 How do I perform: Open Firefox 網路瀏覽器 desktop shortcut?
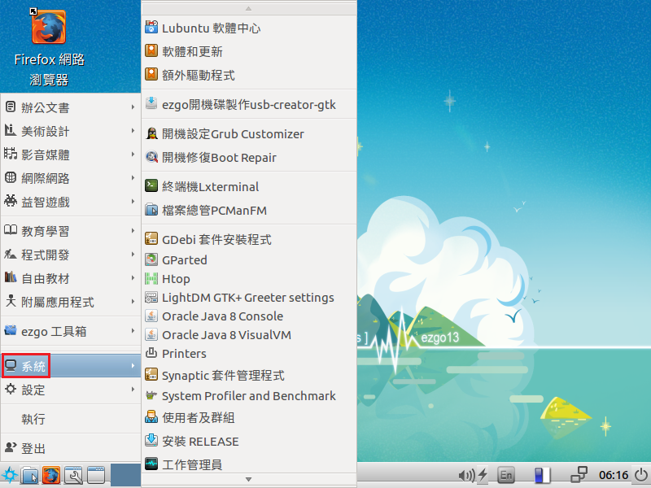coord(49,46)
